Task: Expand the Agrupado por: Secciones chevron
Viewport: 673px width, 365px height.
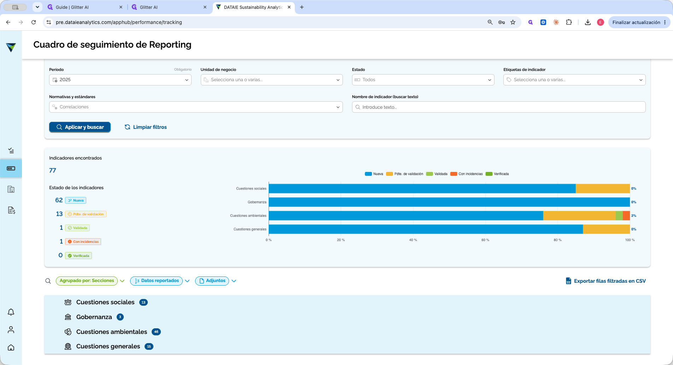Action: click(x=122, y=281)
